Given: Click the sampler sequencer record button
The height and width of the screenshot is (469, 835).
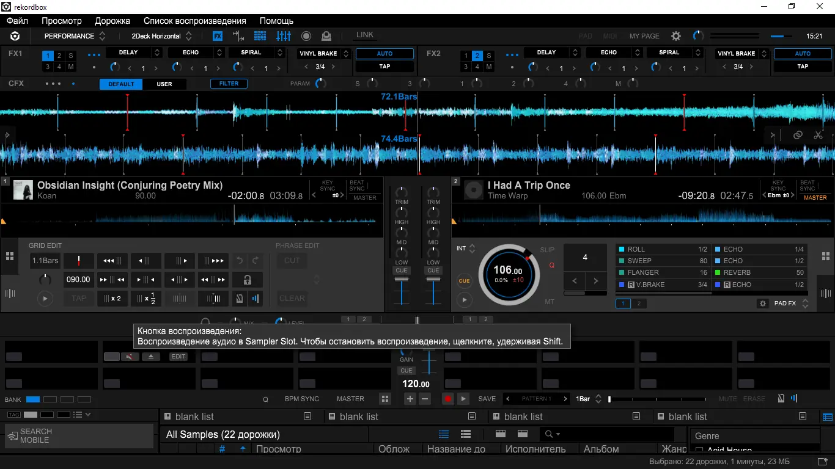Looking at the screenshot, I should tap(448, 399).
